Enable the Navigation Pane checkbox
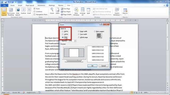Viewport: 170px width, 95px height. tap(35, 15)
